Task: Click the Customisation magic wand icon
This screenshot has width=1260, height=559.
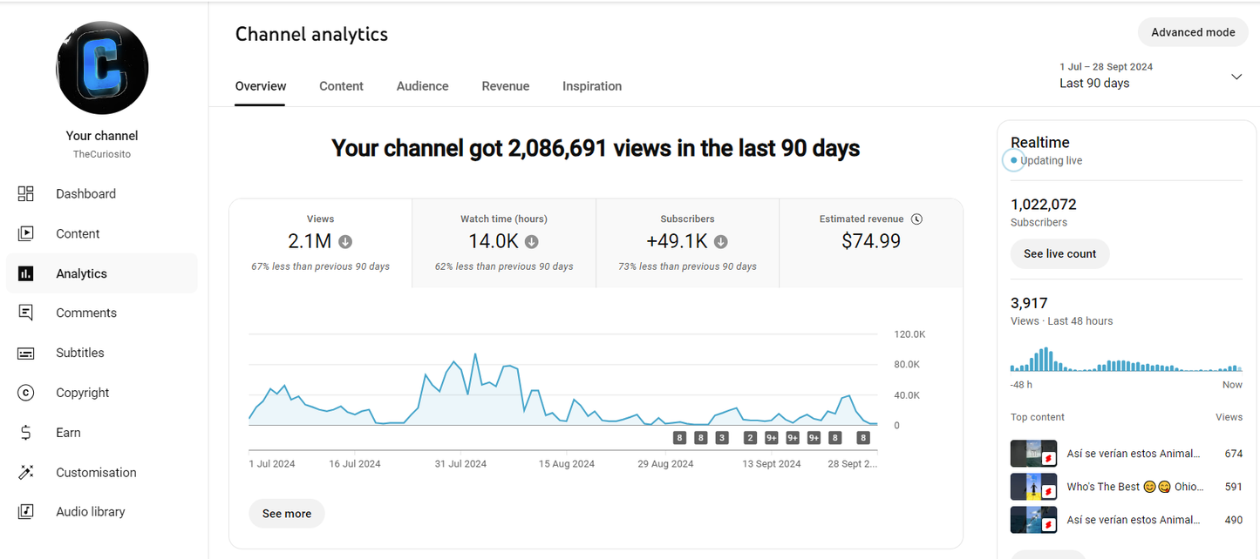Action: [x=26, y=472]
